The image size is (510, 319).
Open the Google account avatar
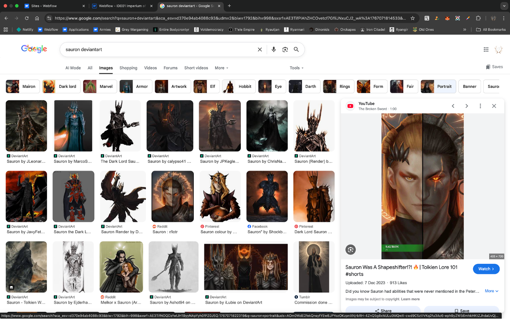498,49
